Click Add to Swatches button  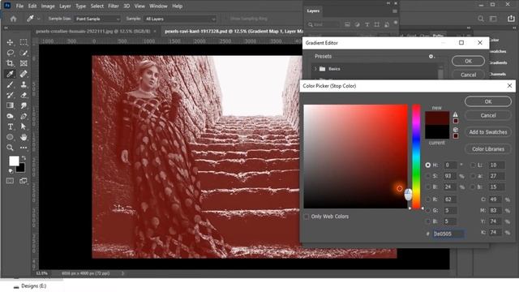(488, 132)
